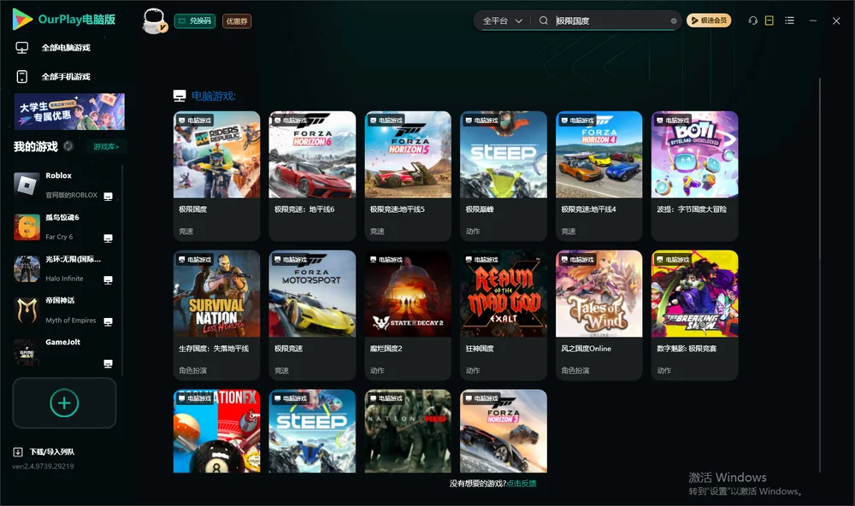Minimize the OurPlay window
855x506 pixels.
[x=813, y=21]
